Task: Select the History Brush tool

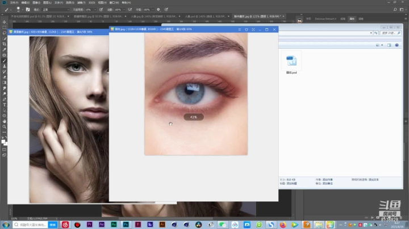Action: pos(5,71)
